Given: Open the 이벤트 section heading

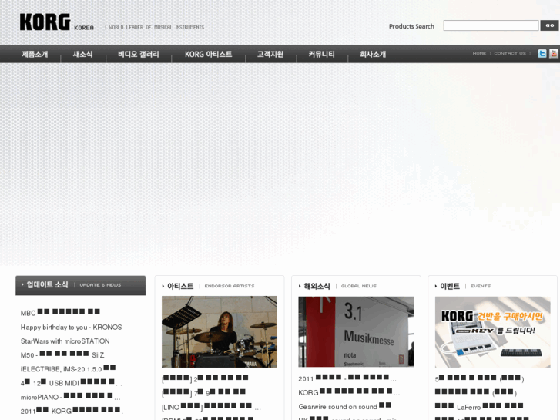Looking at the screenshot, I should (x=449, y=286).
